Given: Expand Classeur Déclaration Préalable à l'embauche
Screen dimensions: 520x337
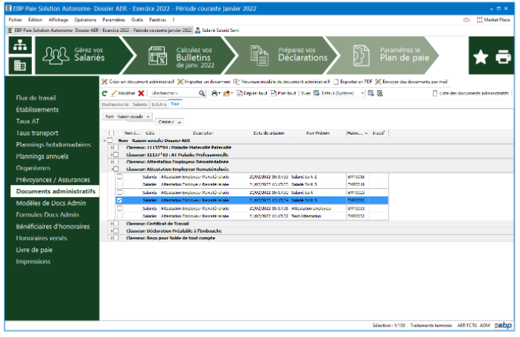Looking at the screenshot, I should pos(112,231).
